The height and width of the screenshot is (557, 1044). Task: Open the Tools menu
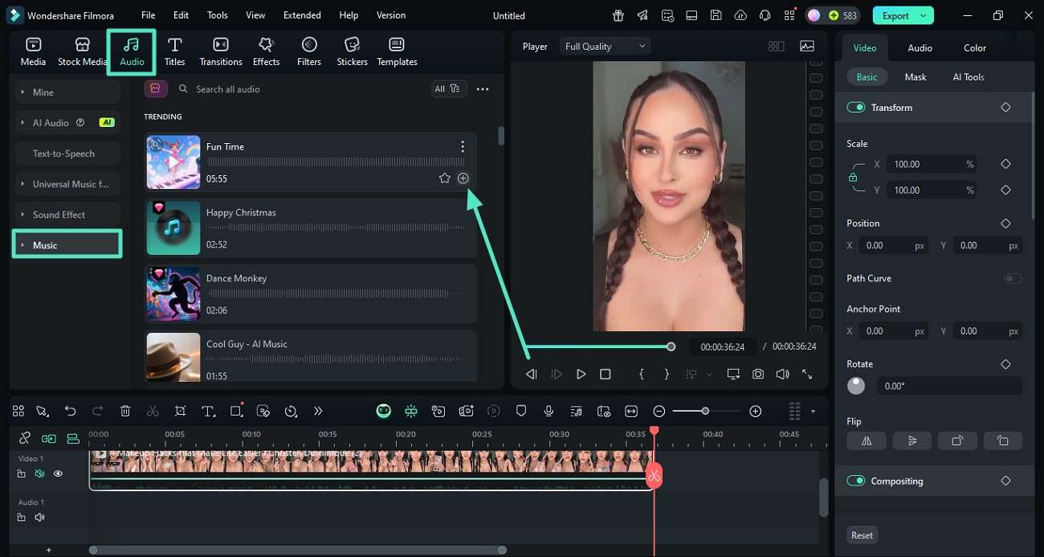(x=218, y=15)
